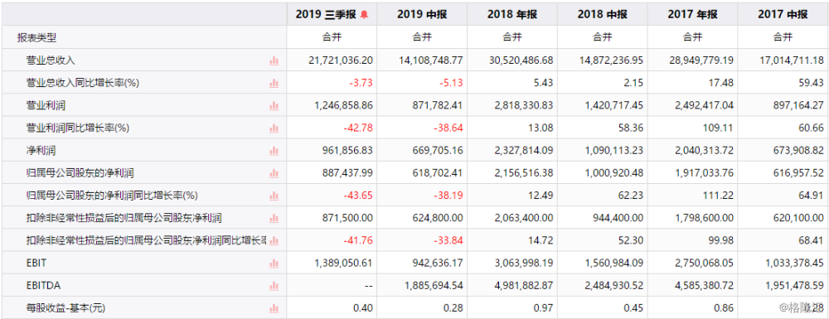The width and height of the screenshot is (829, 319).
Task: Click the 归属母公司股东的净利润 row label
Action: (80, 173)
